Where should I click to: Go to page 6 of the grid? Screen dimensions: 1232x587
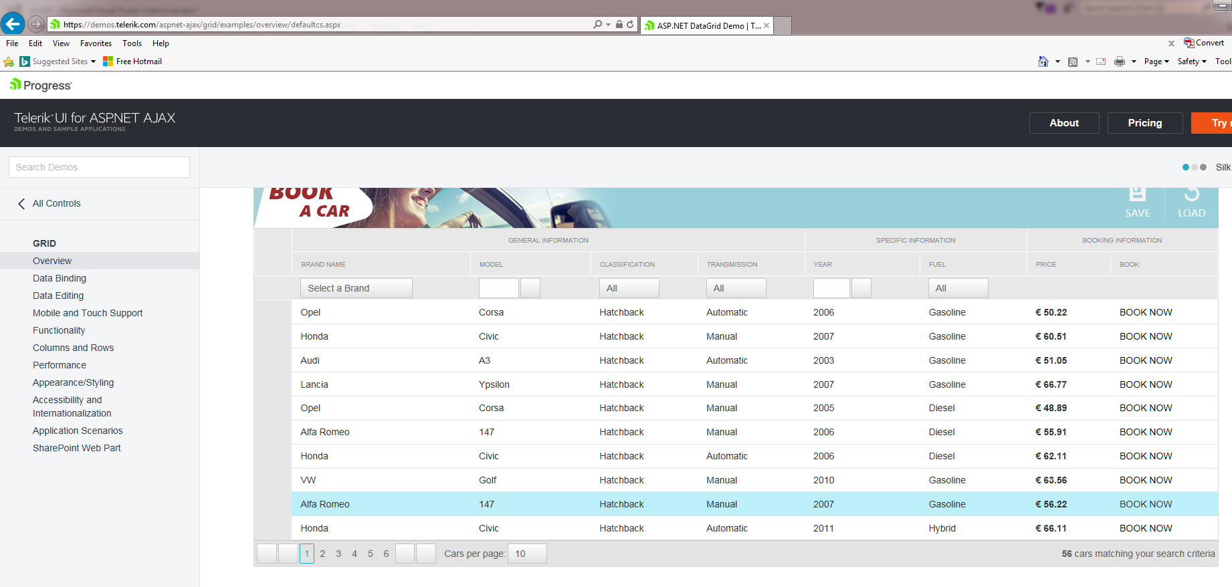tap(386, 554)
